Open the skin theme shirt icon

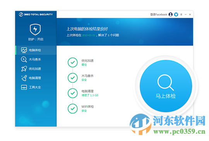coord(176,14)
